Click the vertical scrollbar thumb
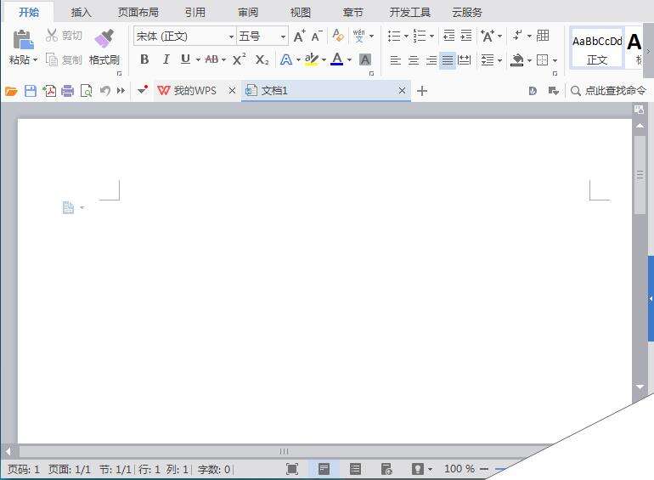The image size is (654, 480). pyautogui.click(x=640, y=175)
